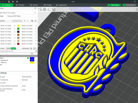Click the Arrange all objects icon

click(53, 9)
